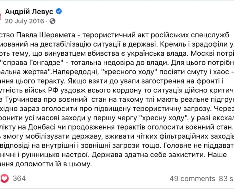This screenshot has width=234, height=190.
Task: Click the heart love reaction icon
Action: [4, 178]
